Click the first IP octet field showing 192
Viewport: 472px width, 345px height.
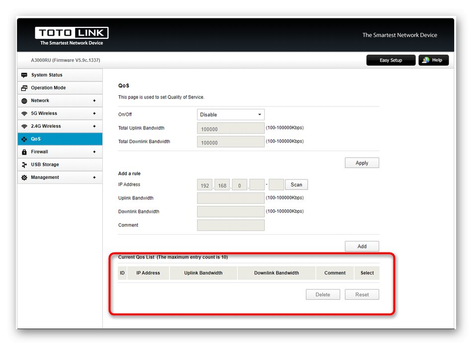point(205,185)
